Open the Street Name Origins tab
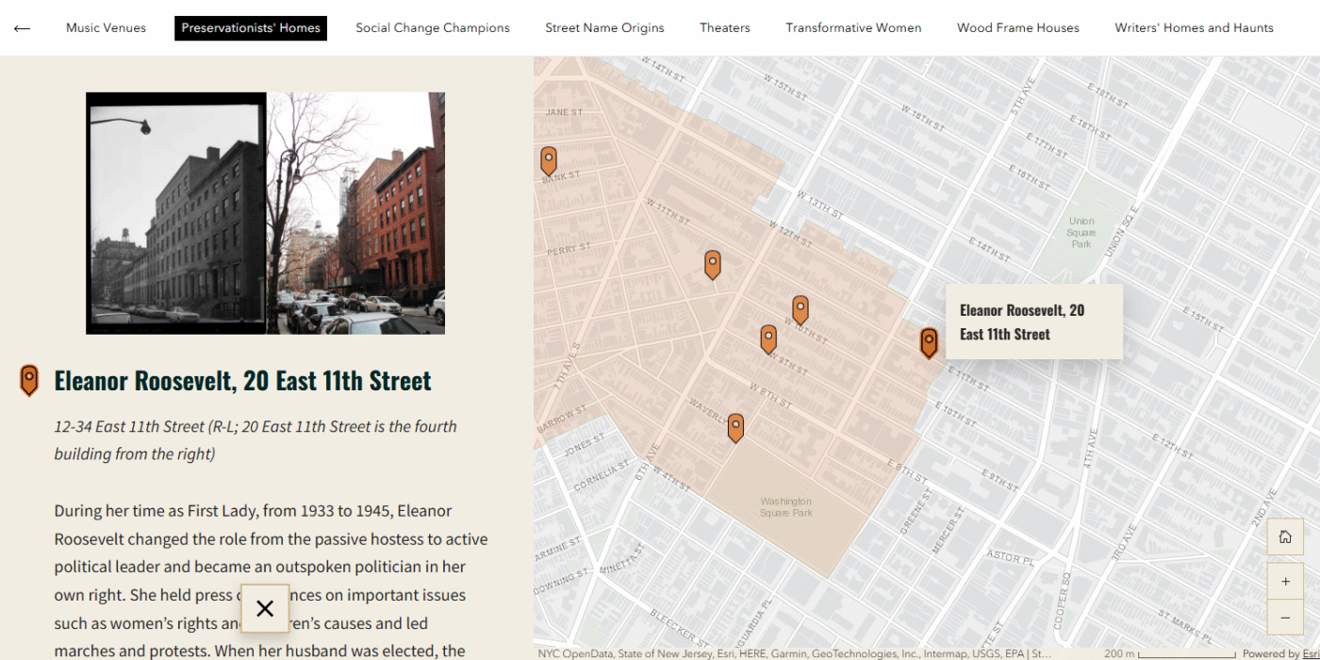Screen dimensions: 1320x660 (x=604, y=28)
